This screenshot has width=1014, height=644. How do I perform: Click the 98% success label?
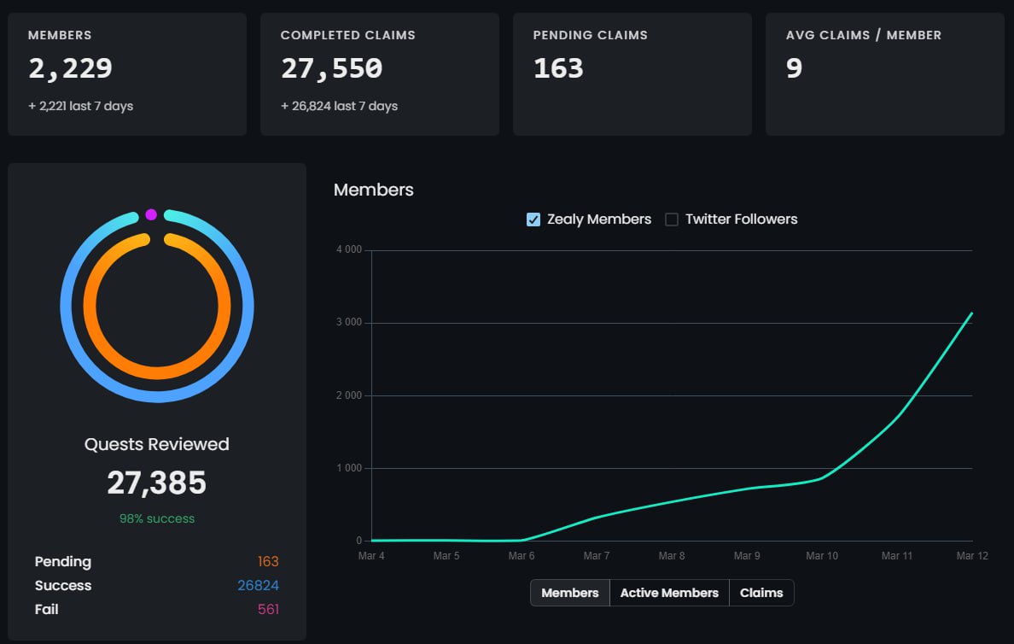point(156,518)
